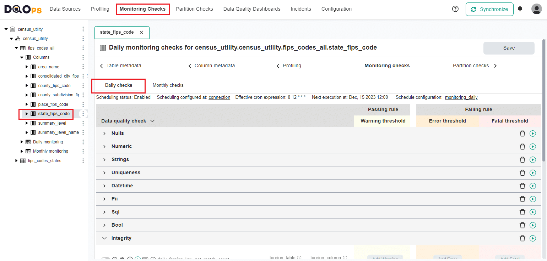The width and height of the screenshot is (547, 261).
Task: Click the Synchronize button
Action: [489, 9]
